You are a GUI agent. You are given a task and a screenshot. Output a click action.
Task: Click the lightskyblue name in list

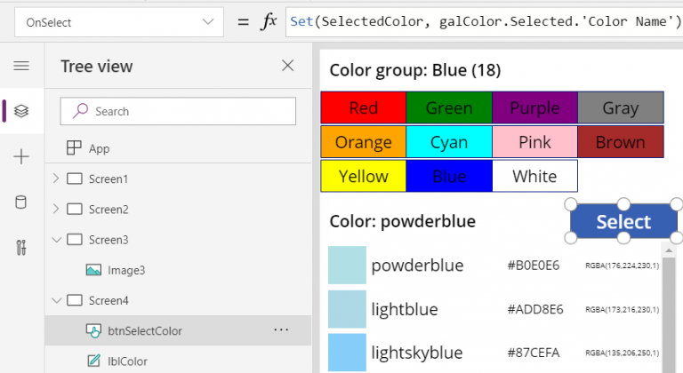point(417,353)
